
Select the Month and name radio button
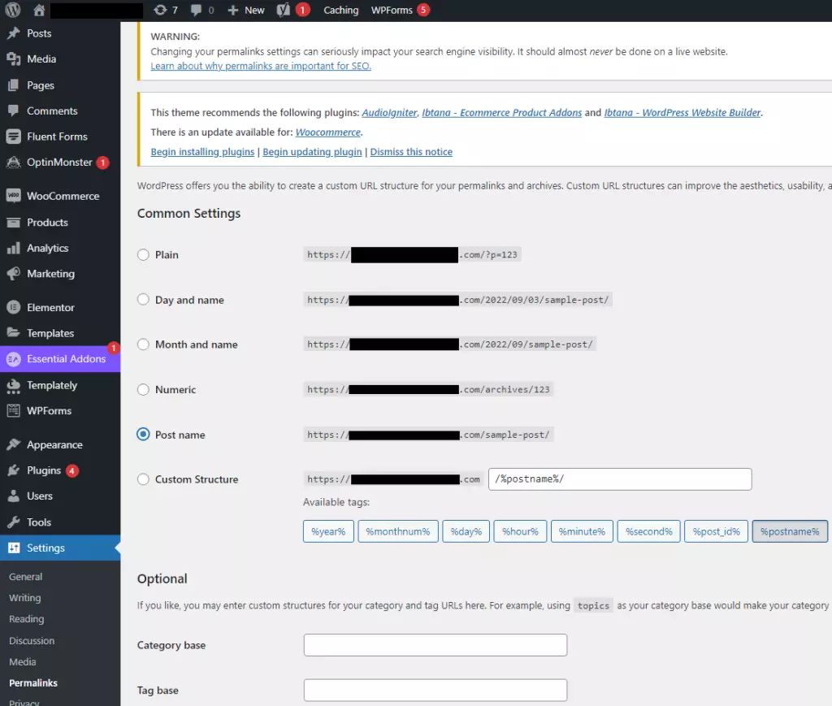pyautogui.click(x=143, y=344)
